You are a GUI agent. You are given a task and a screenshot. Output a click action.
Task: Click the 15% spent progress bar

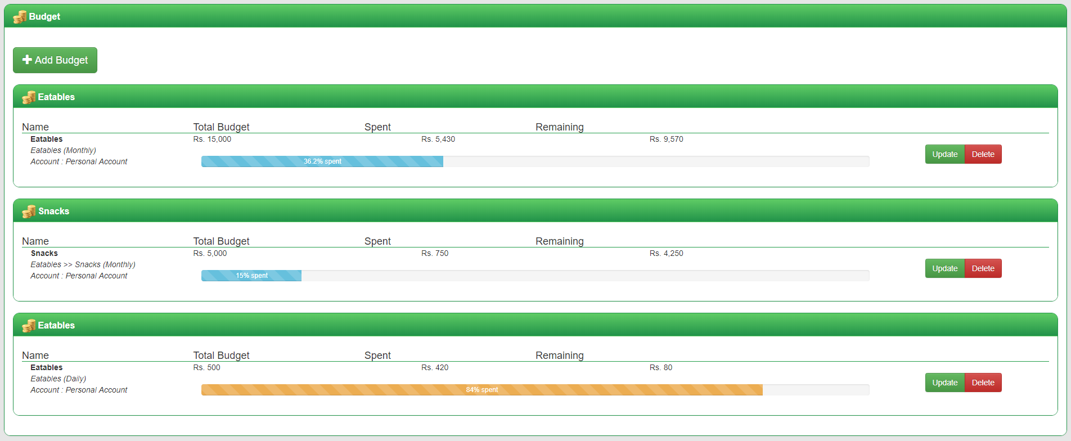[x=251, y=276]
